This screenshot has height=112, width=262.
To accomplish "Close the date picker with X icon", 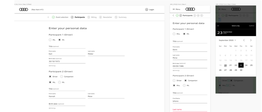I will pos(218,26).
